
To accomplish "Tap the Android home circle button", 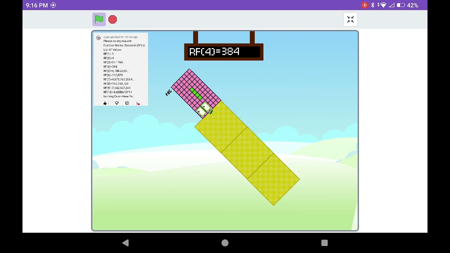I will [x=225, y=243].
